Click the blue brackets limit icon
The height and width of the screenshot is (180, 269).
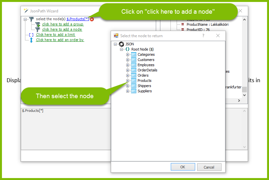point(31,35)
